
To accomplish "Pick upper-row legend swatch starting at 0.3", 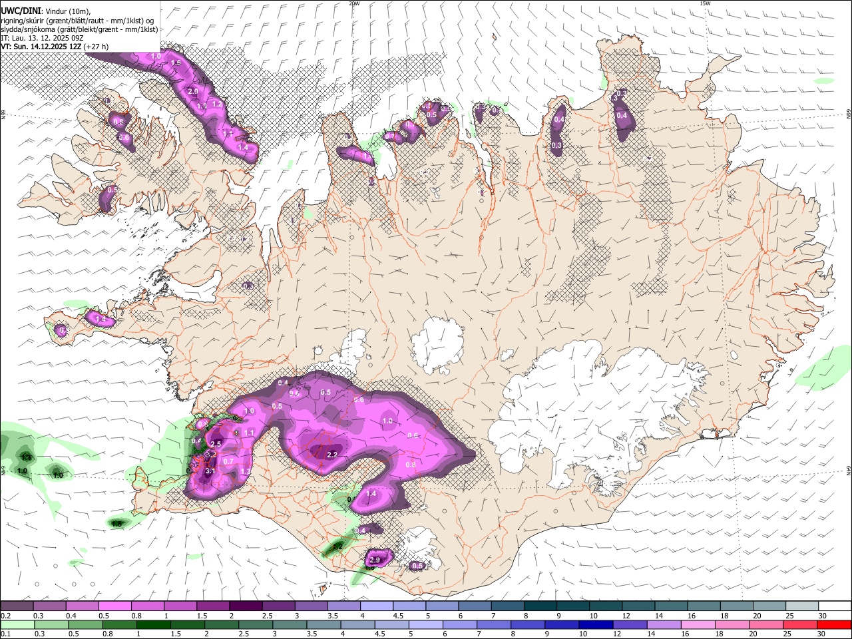I will (49, 606).
